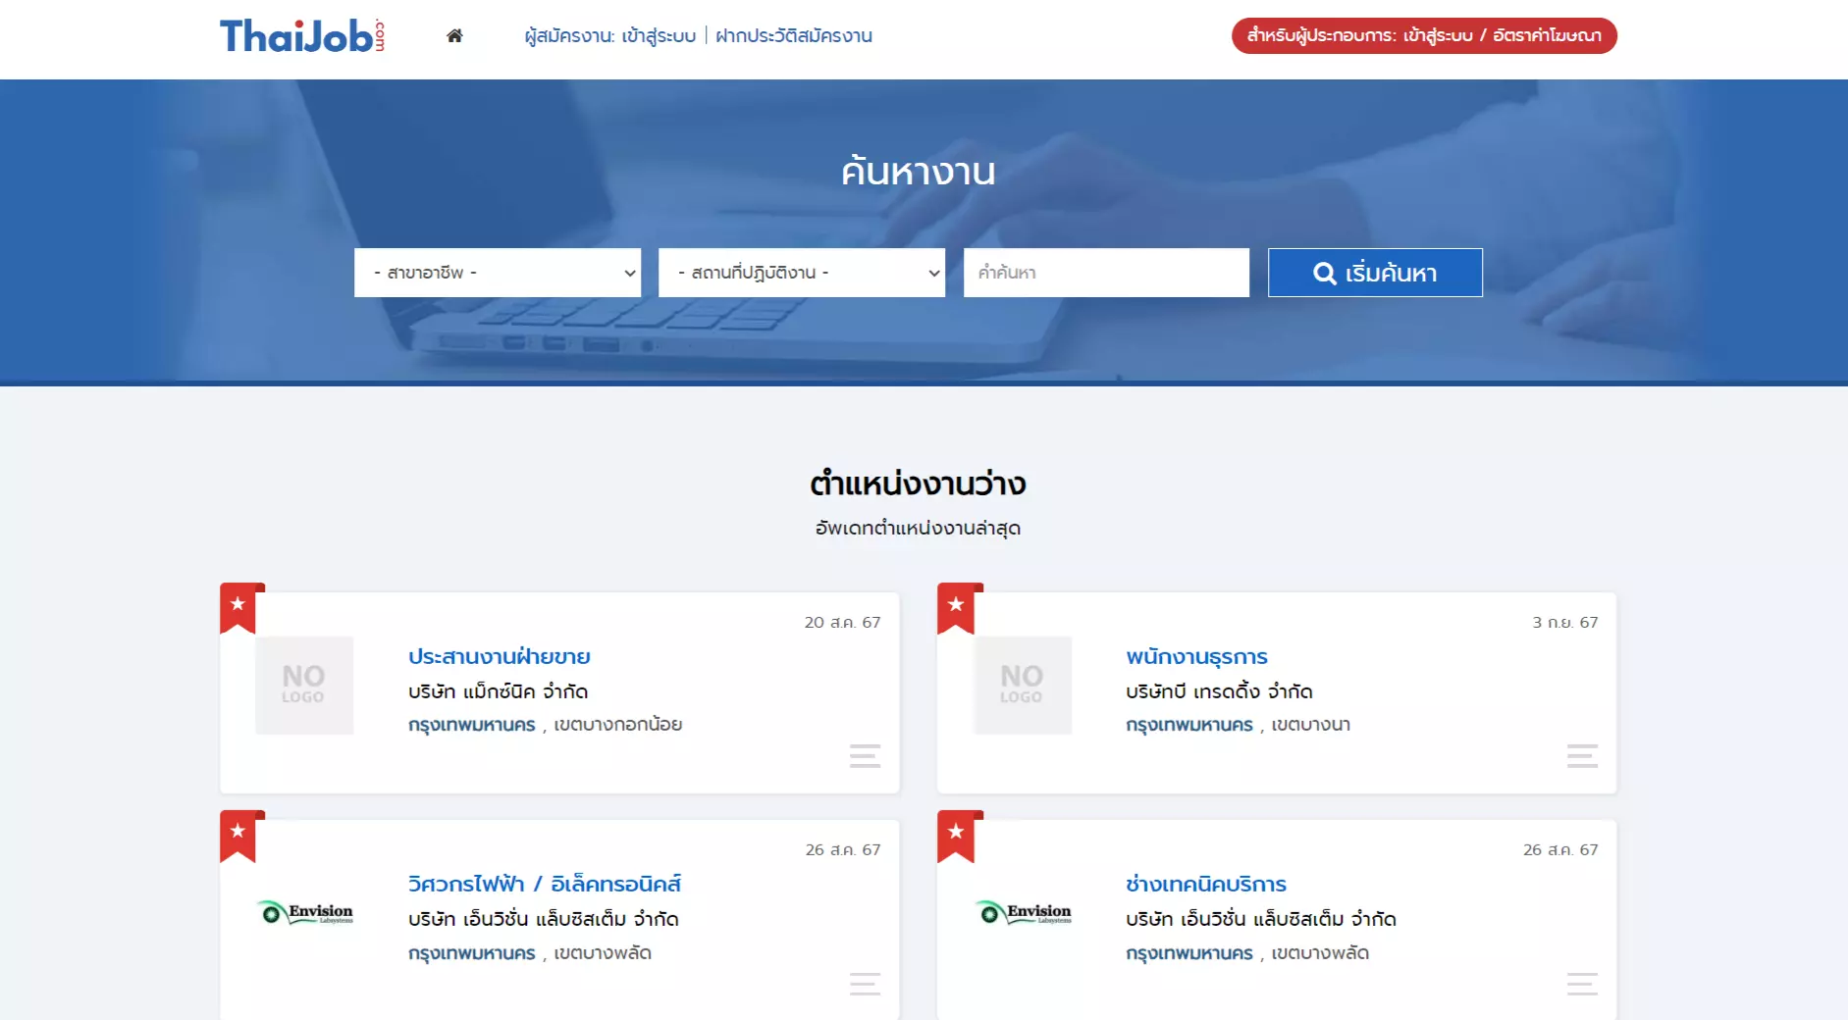Image resolution: width=1848 pixels, height=1020 pixels.
Task: Click กรุงเทพมหานคร on ประสานงานฝ่ายขาย card
Action: point(472,725)
